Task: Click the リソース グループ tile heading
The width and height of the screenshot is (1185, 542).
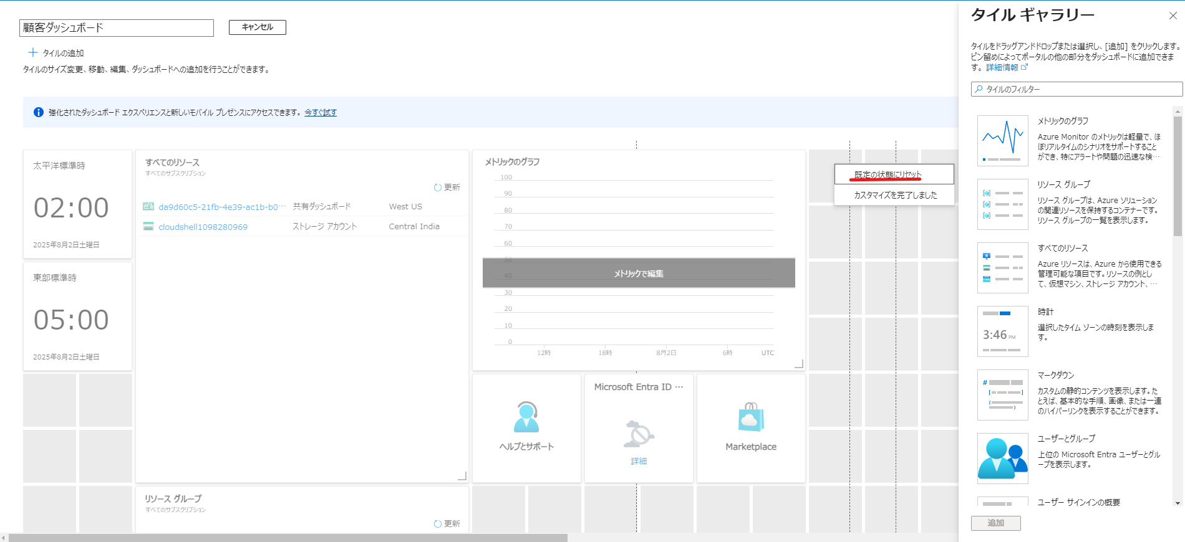Action: point(173,498)
